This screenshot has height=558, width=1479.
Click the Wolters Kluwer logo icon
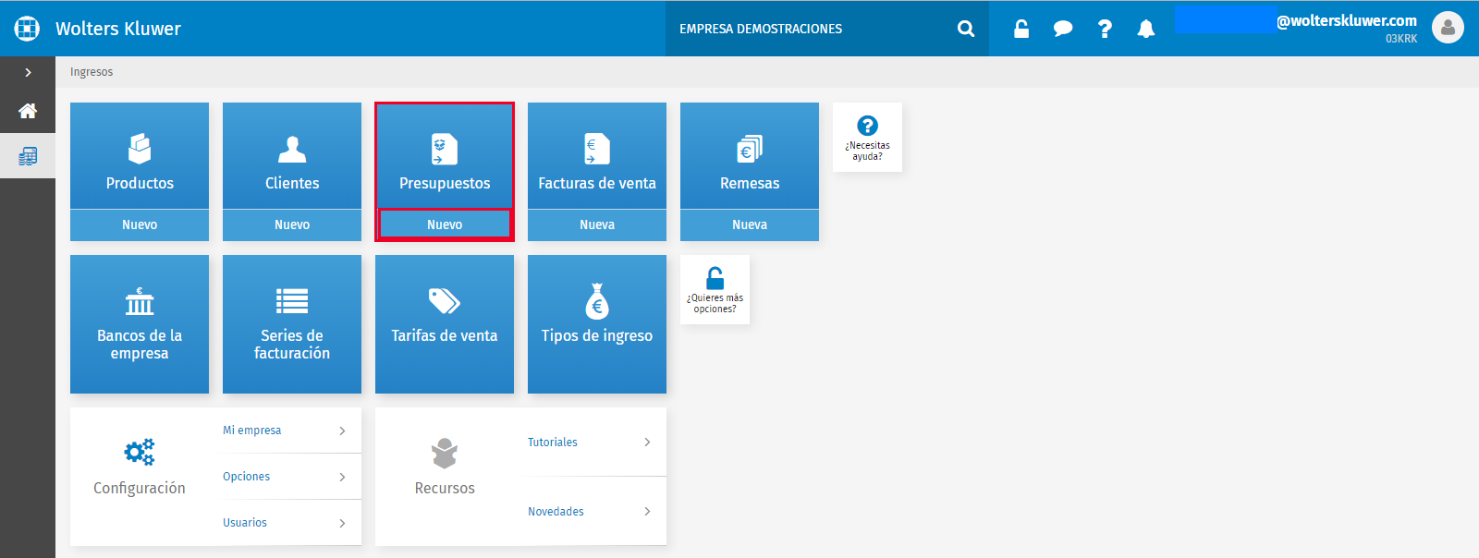[27, 29]
